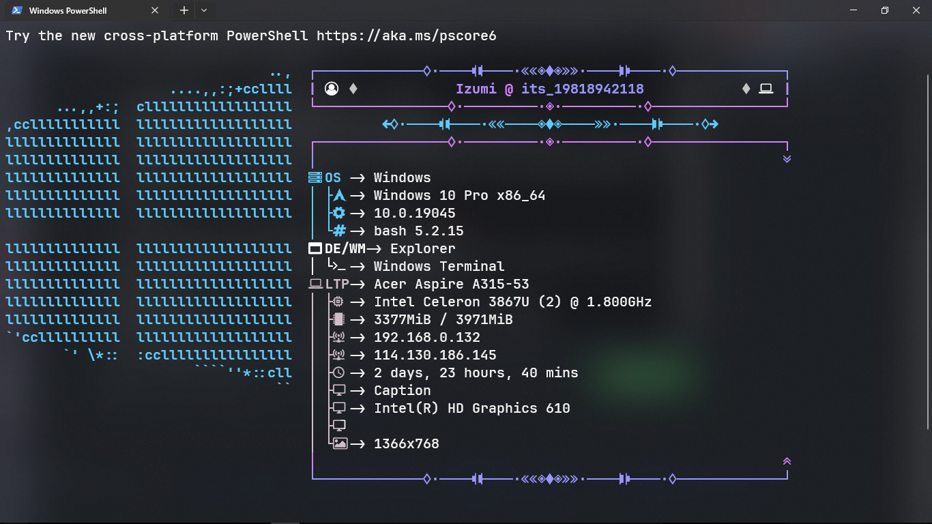Click the hash icon next to bash 5.2.15
Viewport: 932px width, 524px height.
(x=339, y=230)
